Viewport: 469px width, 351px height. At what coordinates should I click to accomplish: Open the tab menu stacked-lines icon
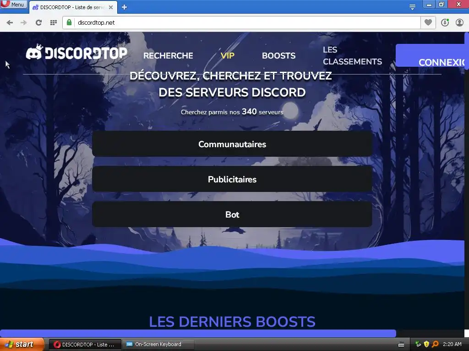tap(413, 7)
